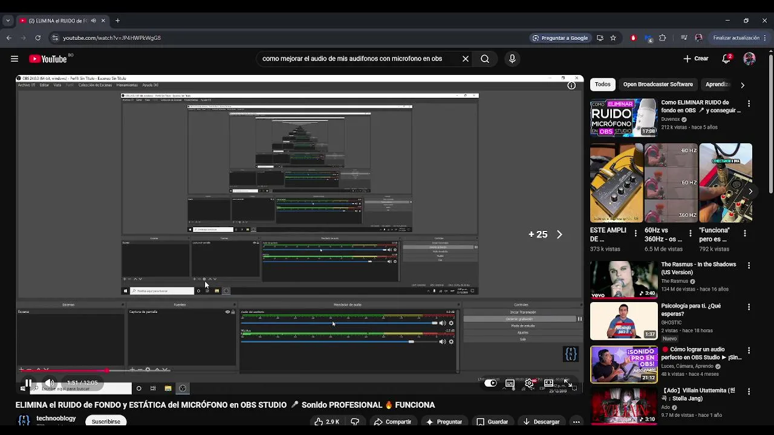
Task: Toggle subtitles in the video player
Action: click(x=510, y=383)
